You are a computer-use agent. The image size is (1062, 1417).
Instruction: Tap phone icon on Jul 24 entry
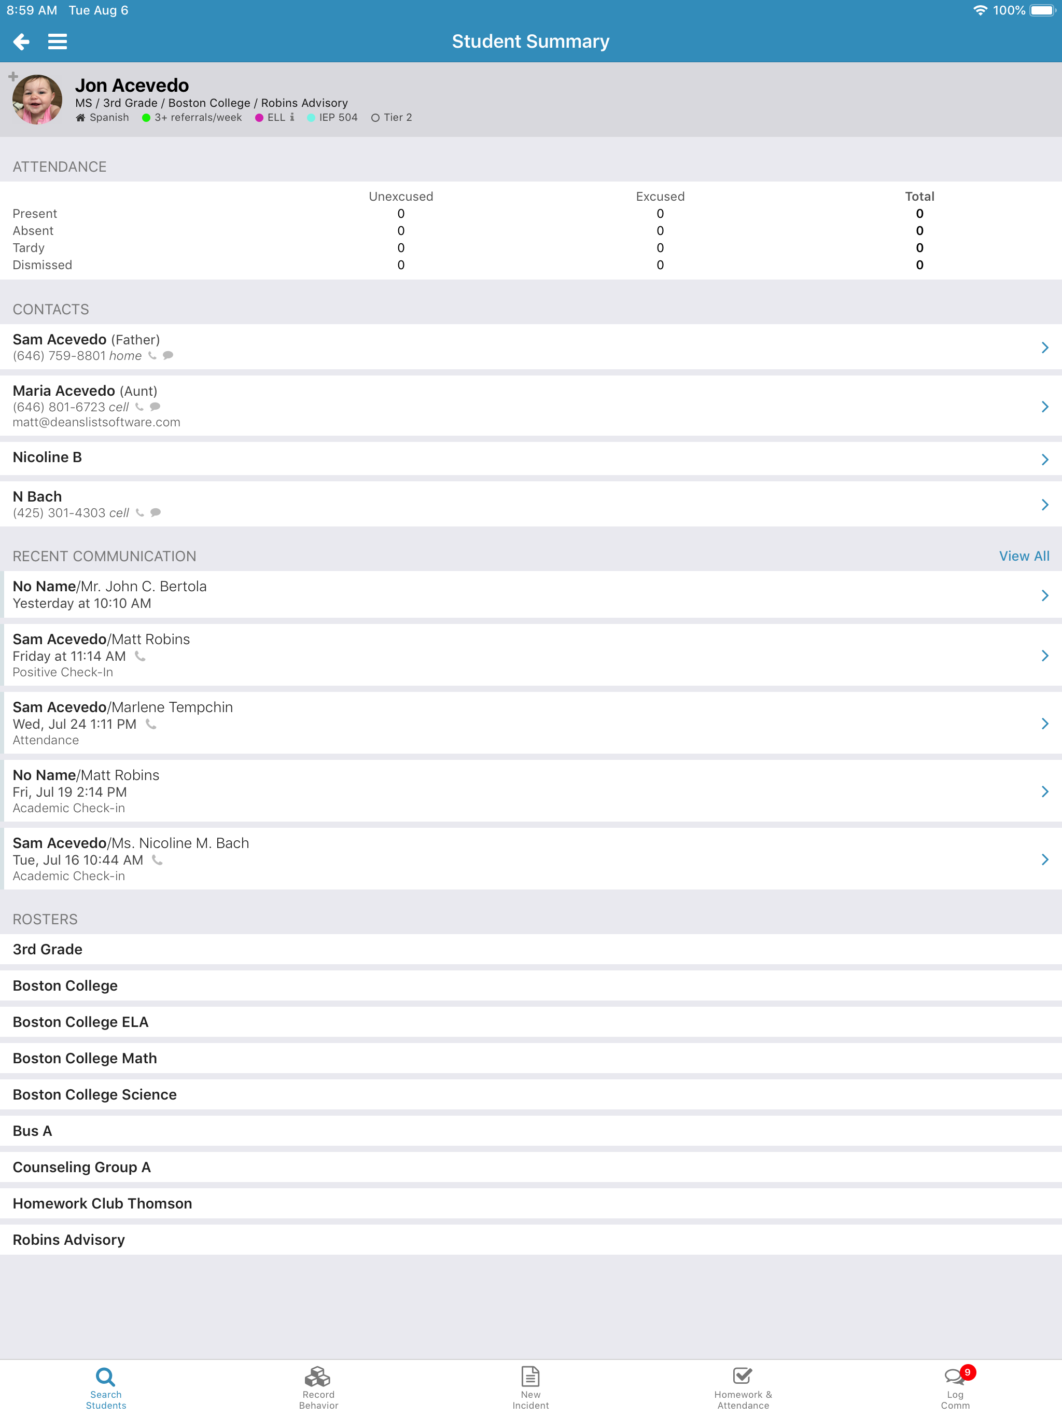151,724
